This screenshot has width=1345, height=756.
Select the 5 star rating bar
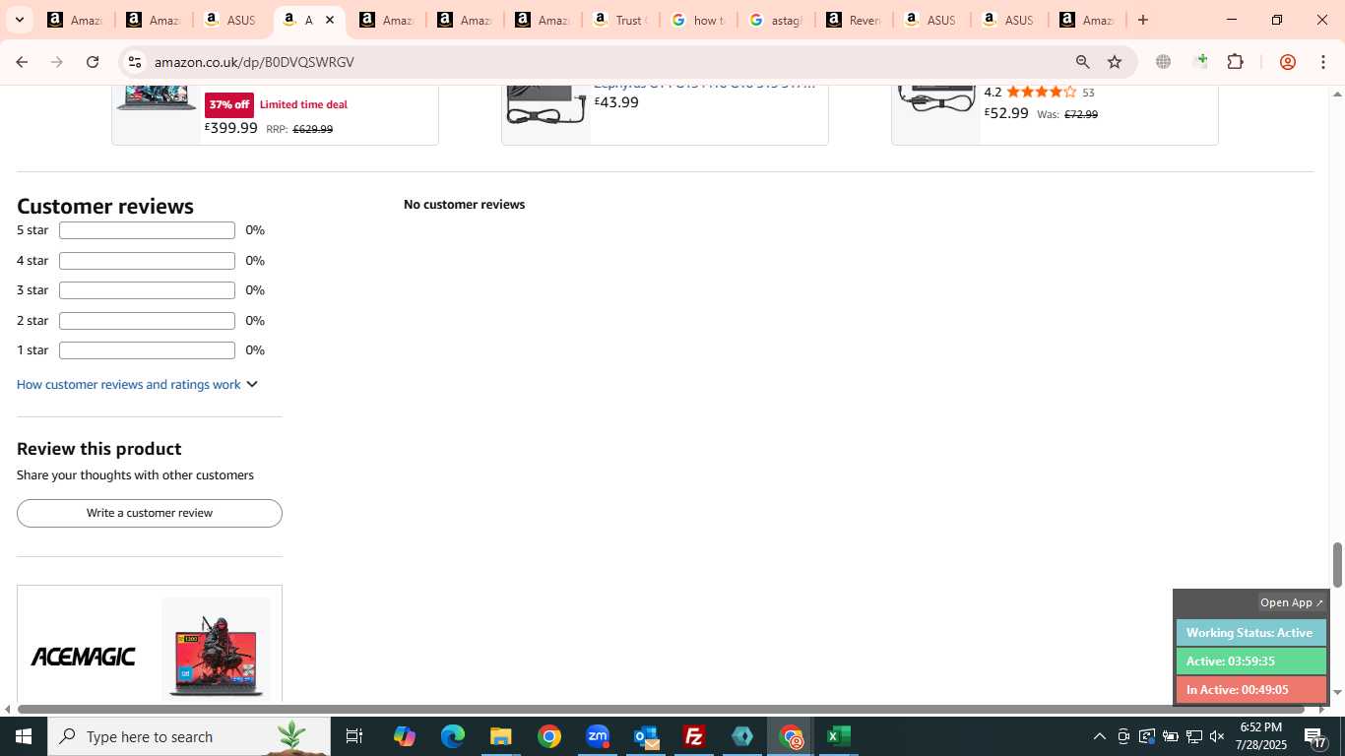[147, 230]
